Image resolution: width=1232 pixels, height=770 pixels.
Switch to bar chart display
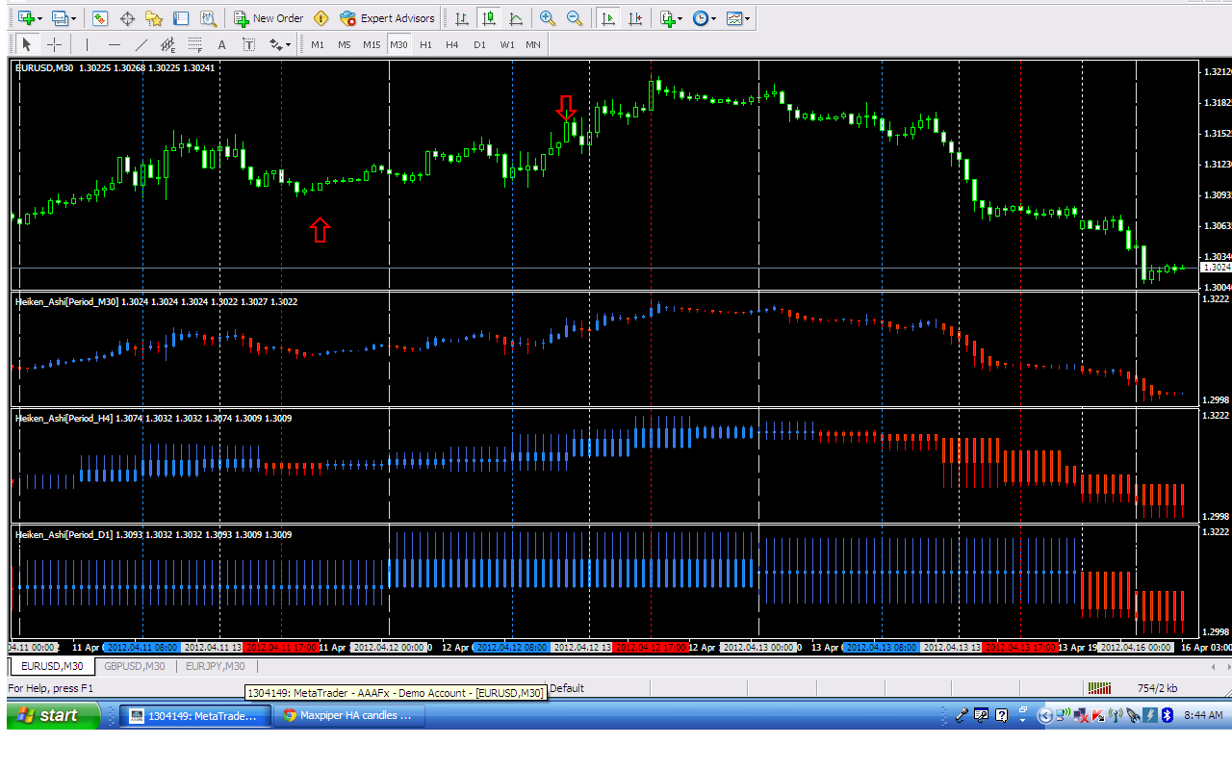(462, 18)
